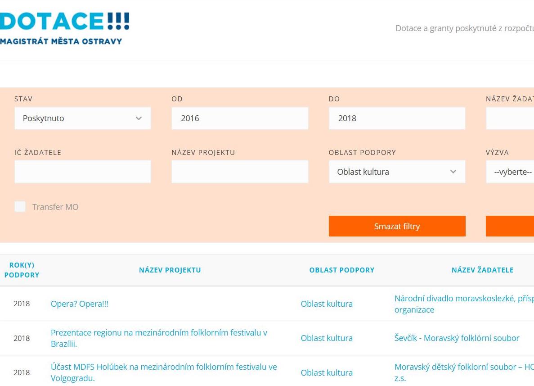Image resolution: width=534 pixels, height=386 pixels.
Task: Click applicant Ševčík - Moravský folklórní soubor
Action: [x=457, y=338]
